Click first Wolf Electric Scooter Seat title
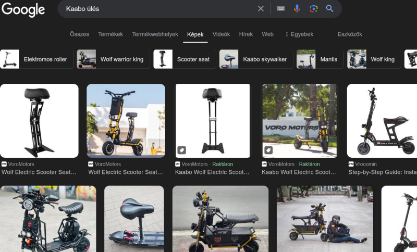Screen dimensions: 417x252 coord(39,172)
